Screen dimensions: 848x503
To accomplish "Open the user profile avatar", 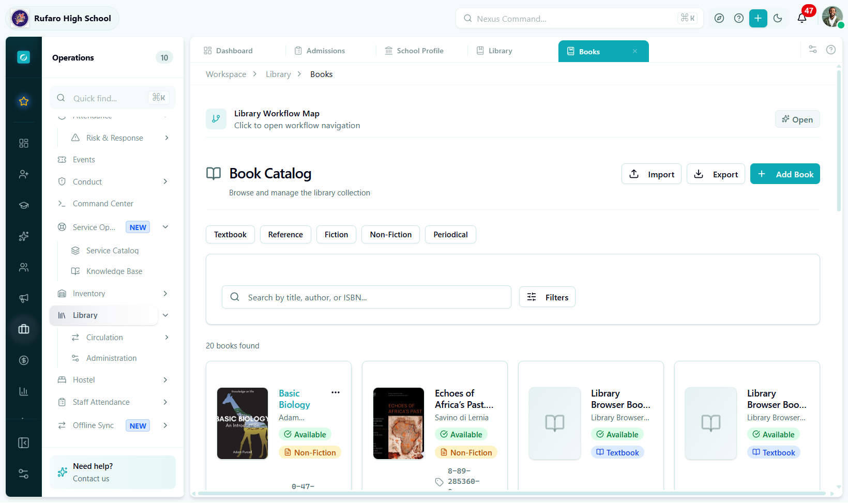I will (x=832, y=17).
